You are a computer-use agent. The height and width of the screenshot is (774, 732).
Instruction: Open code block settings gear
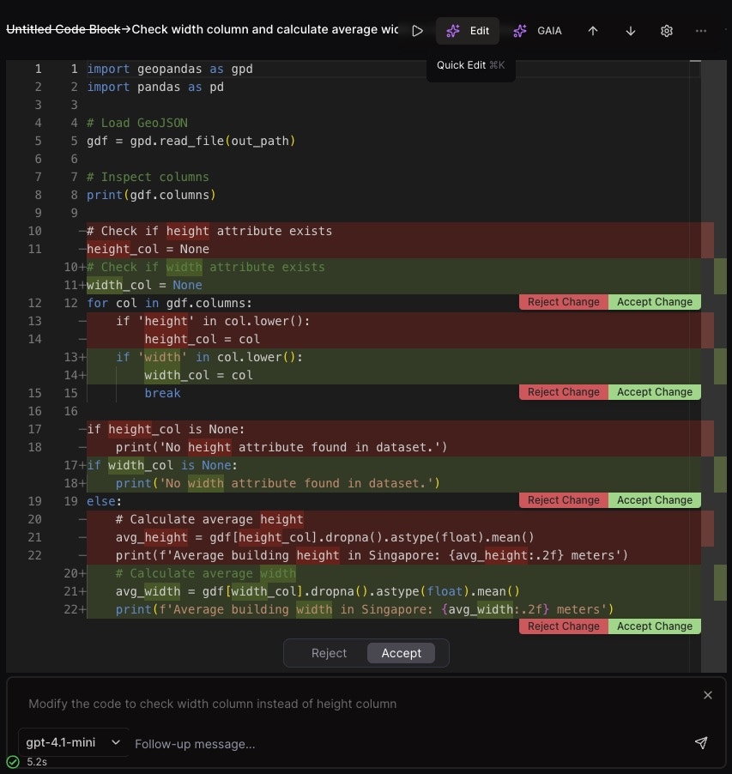tap(667, 31)
